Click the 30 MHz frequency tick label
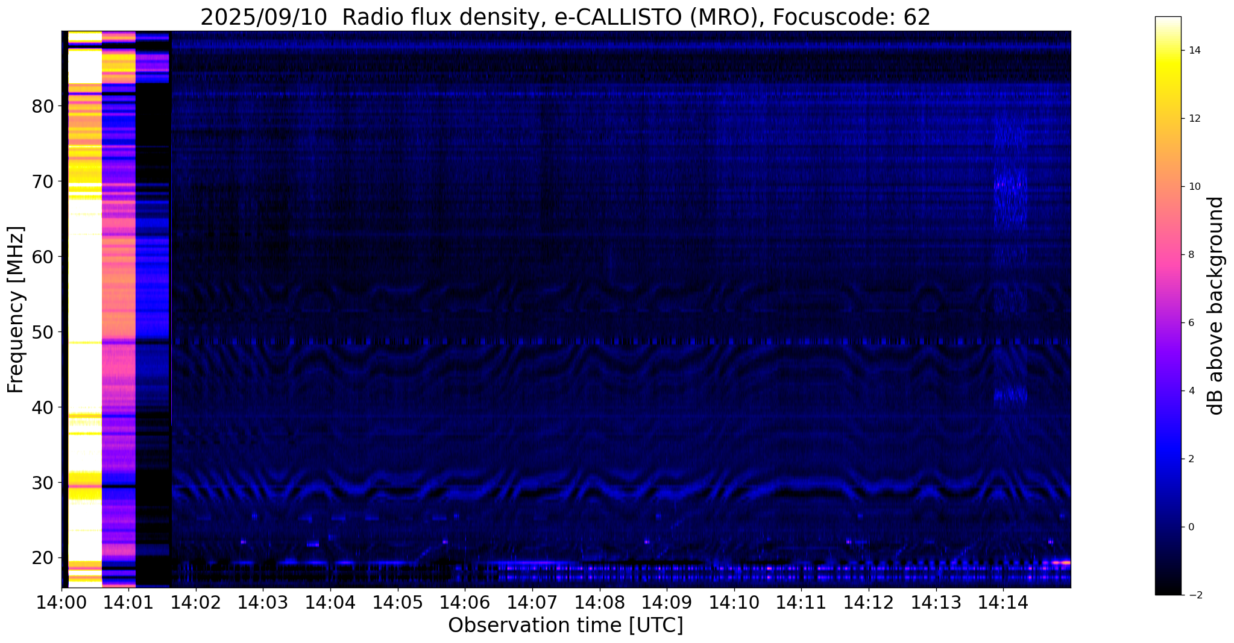Screen dimensions: 1234x643 tap(43, 483)
